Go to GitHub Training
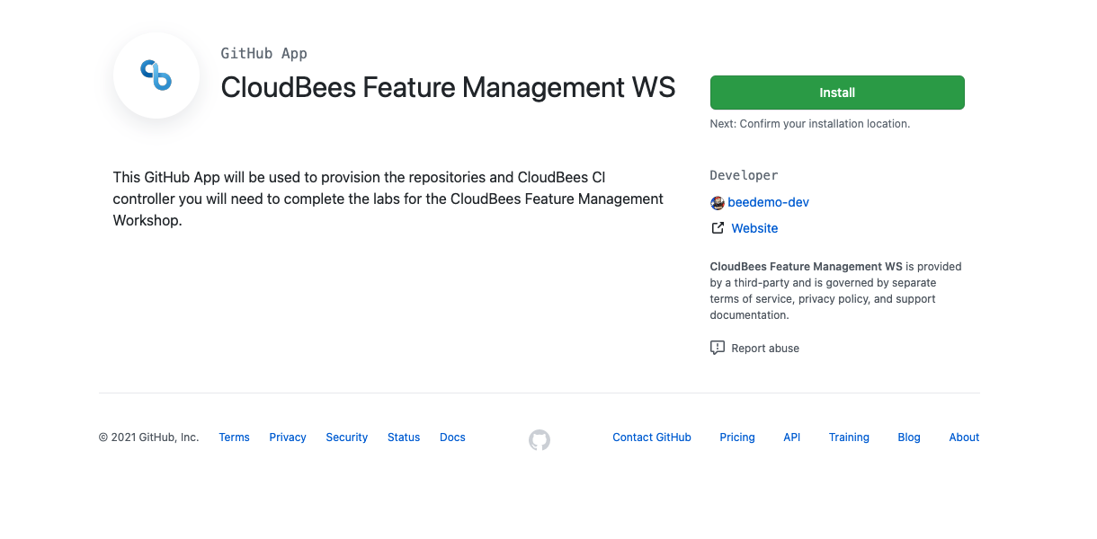Screen dimensions: 1097x539 (x=849, y=437)
